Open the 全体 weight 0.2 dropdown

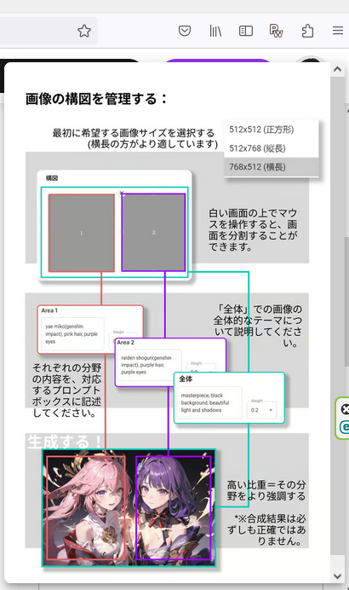click(262, 410)
